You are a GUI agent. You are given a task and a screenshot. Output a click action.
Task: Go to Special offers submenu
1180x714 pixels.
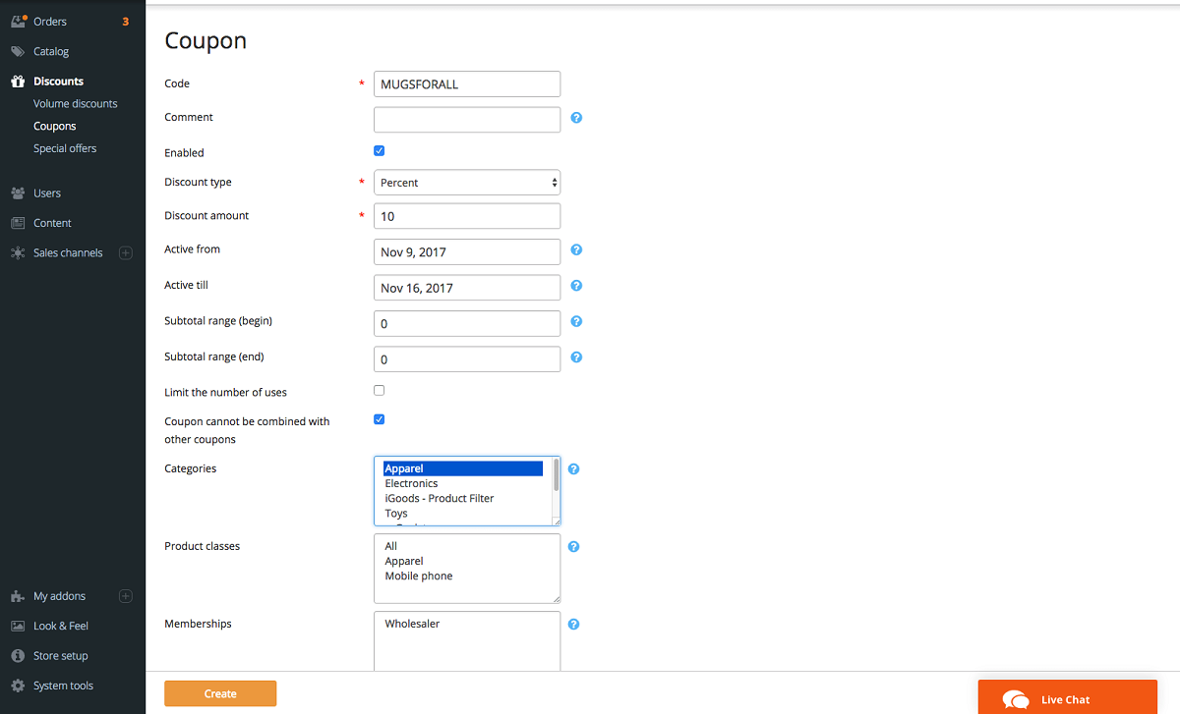tap(65, 148)
